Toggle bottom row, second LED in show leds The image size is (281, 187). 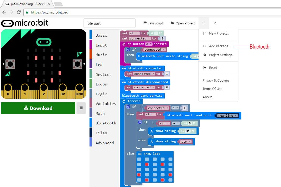[x=147, y=180]
